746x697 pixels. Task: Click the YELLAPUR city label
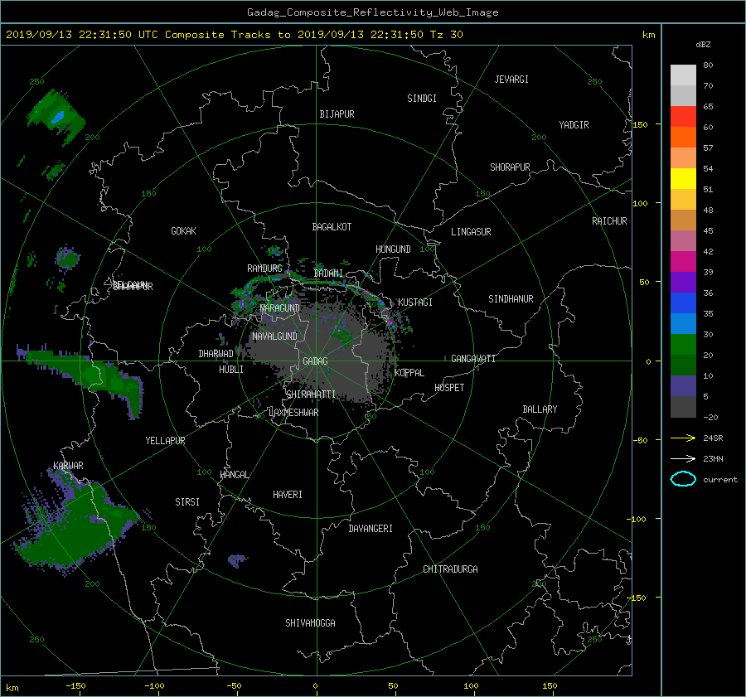[165, 441]
